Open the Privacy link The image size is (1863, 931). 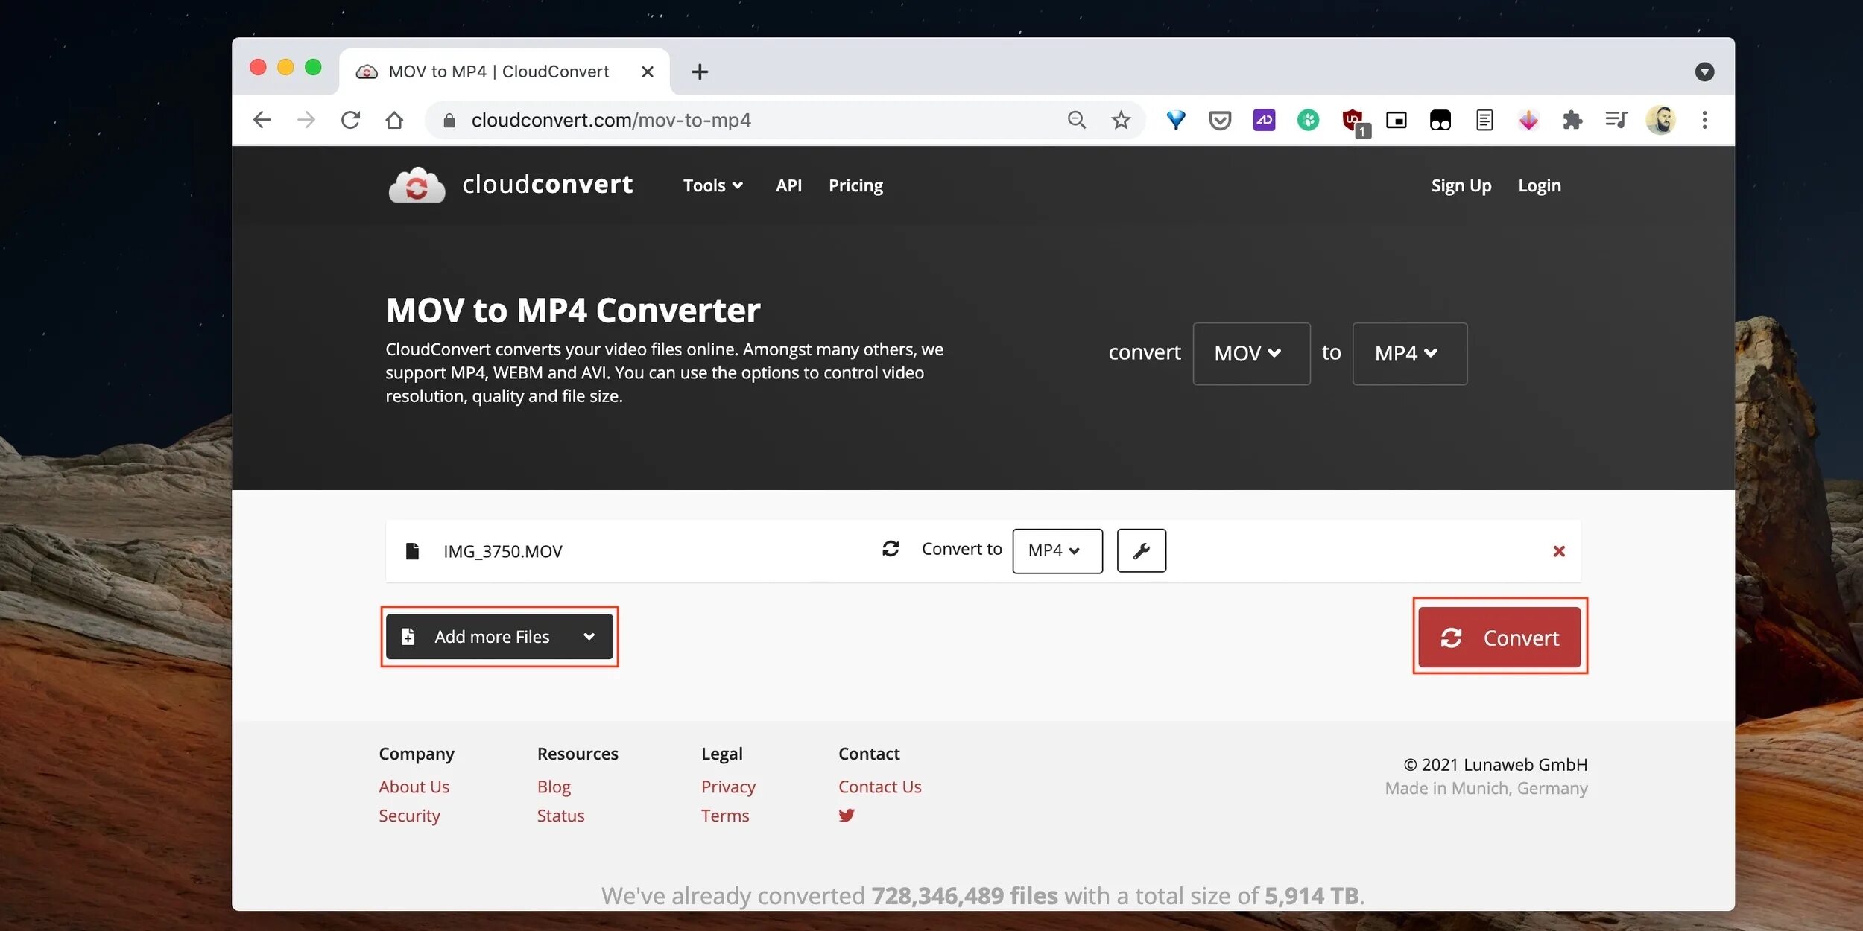click(728, 787)
